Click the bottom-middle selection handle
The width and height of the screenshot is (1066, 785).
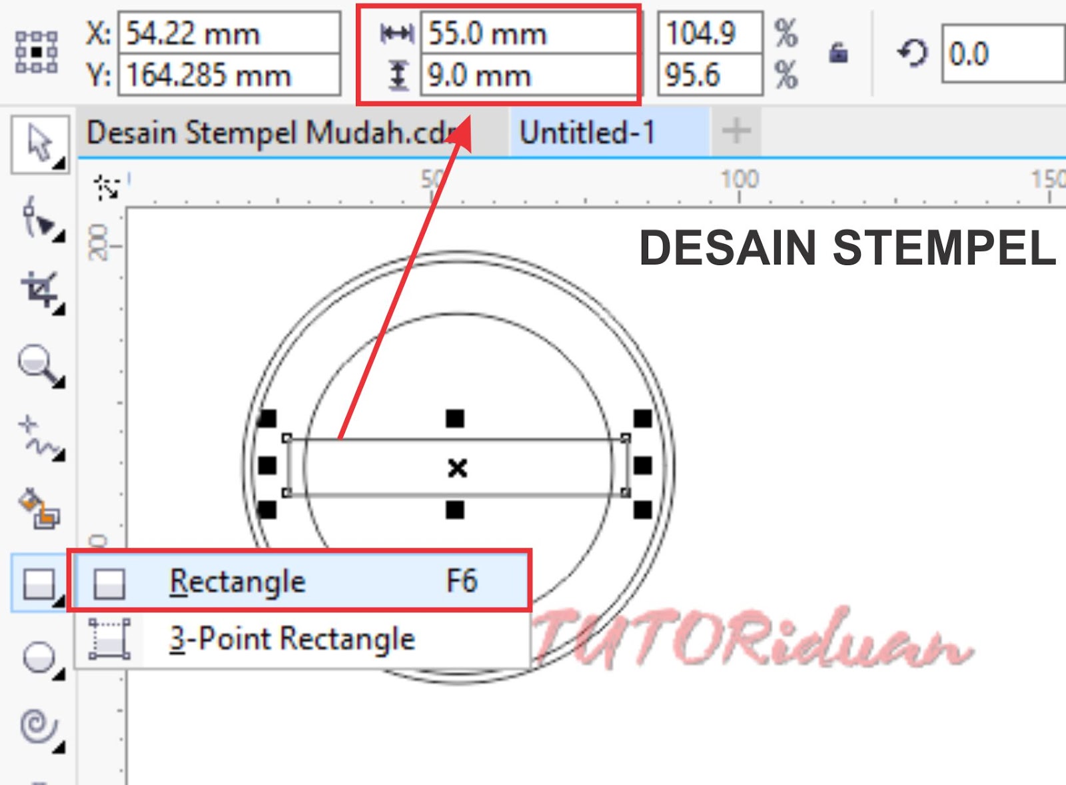pos(455,510)
